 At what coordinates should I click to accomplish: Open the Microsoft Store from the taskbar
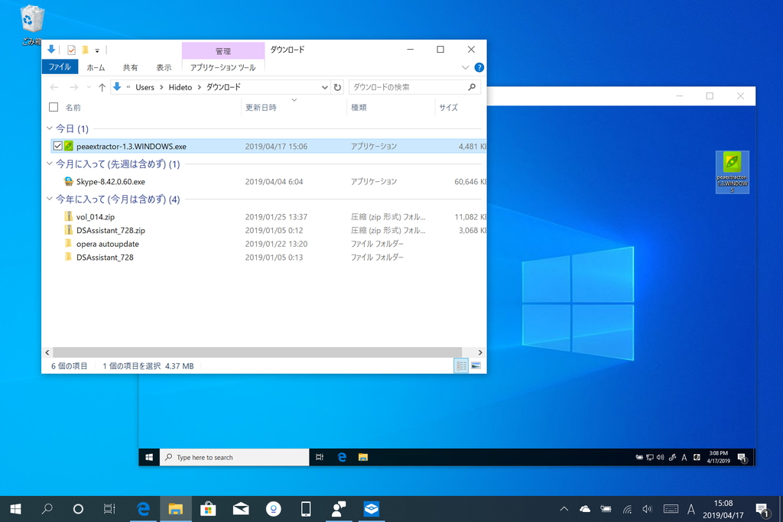[x=207, y=508]
